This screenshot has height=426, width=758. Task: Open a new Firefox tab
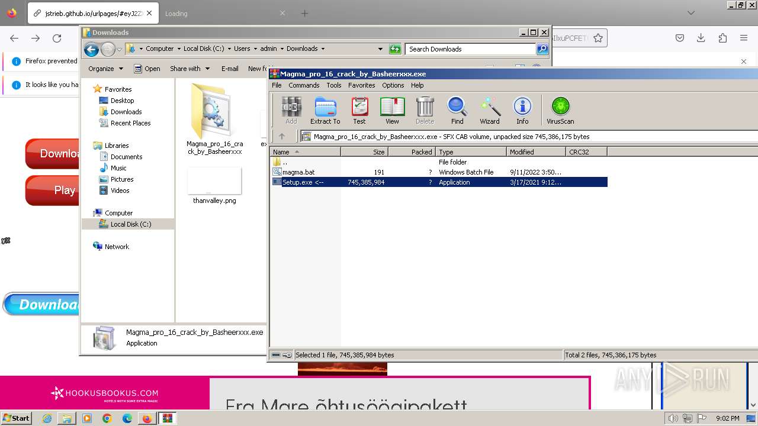coord(304,13)
